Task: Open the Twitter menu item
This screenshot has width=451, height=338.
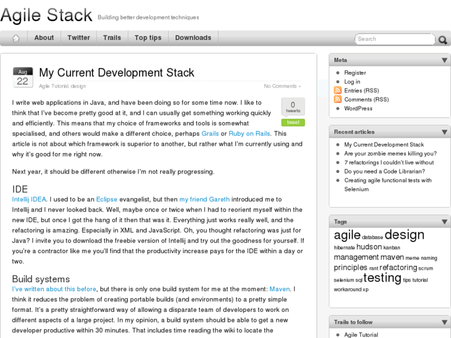Action: (x=79, y=38)
